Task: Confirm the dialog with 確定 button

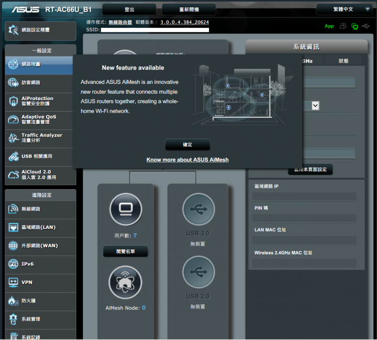Action: tap(187, 145)
